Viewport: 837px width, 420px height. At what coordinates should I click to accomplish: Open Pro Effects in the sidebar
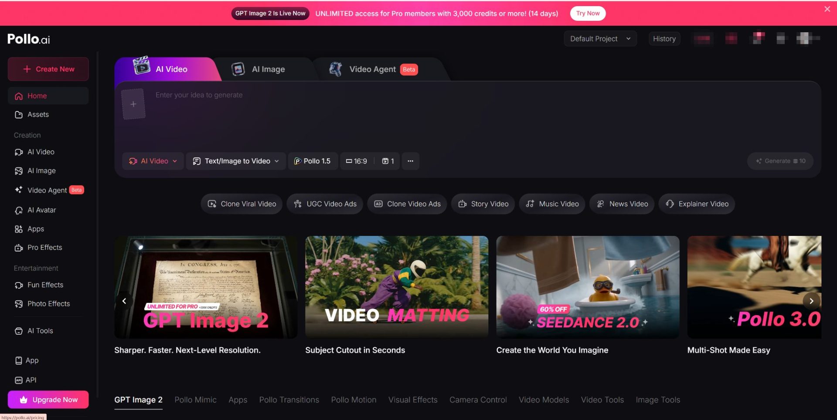[44, 248]
